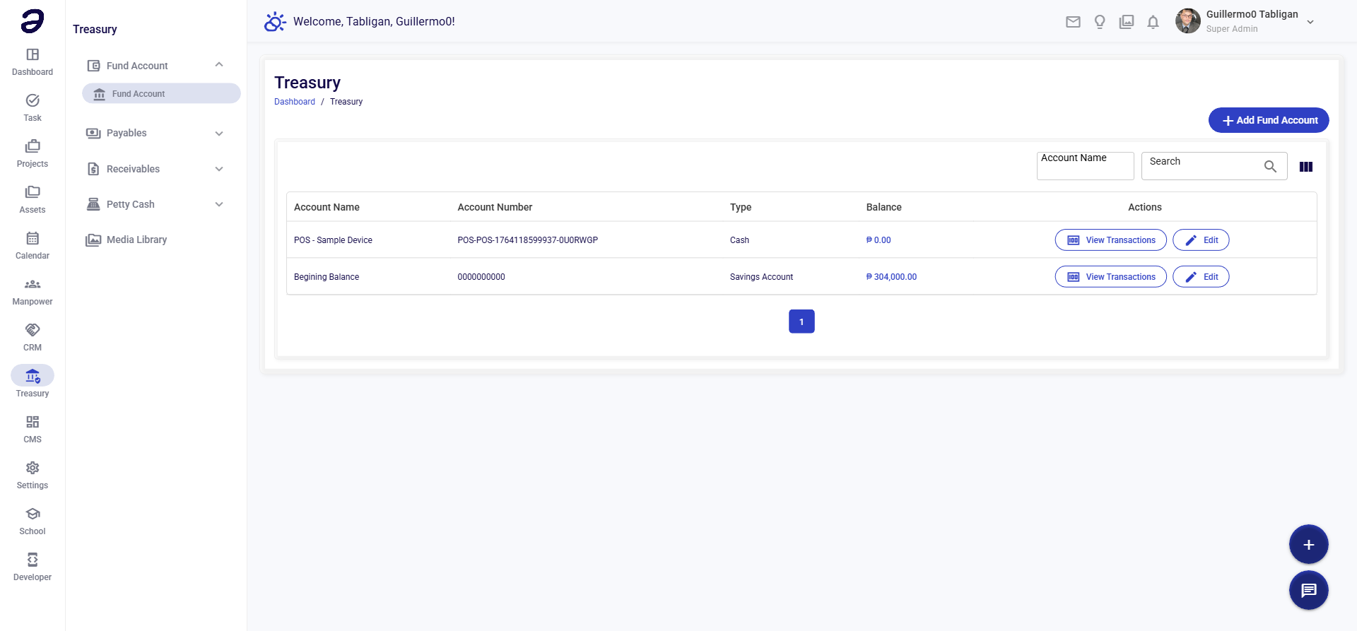Click the Add Fund Account button
Screen dimensions: 1357x631
click(x=1269, y=120)
